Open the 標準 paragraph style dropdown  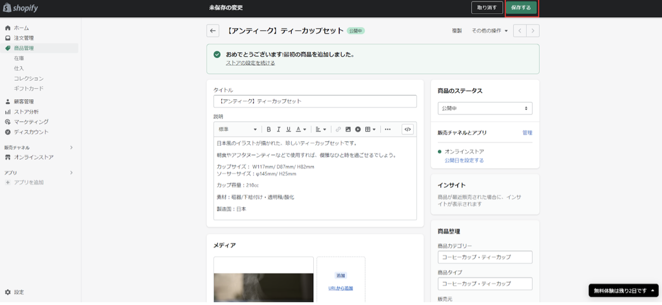[x=237, y=129]
